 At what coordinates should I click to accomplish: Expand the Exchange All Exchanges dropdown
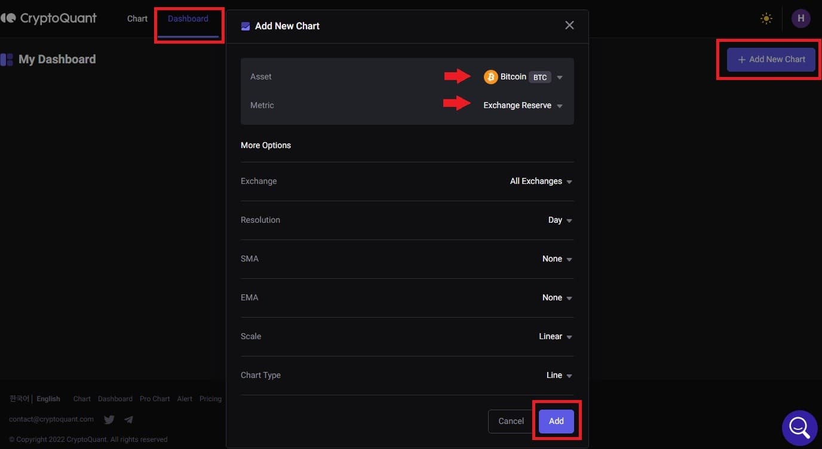pos(541,182)
